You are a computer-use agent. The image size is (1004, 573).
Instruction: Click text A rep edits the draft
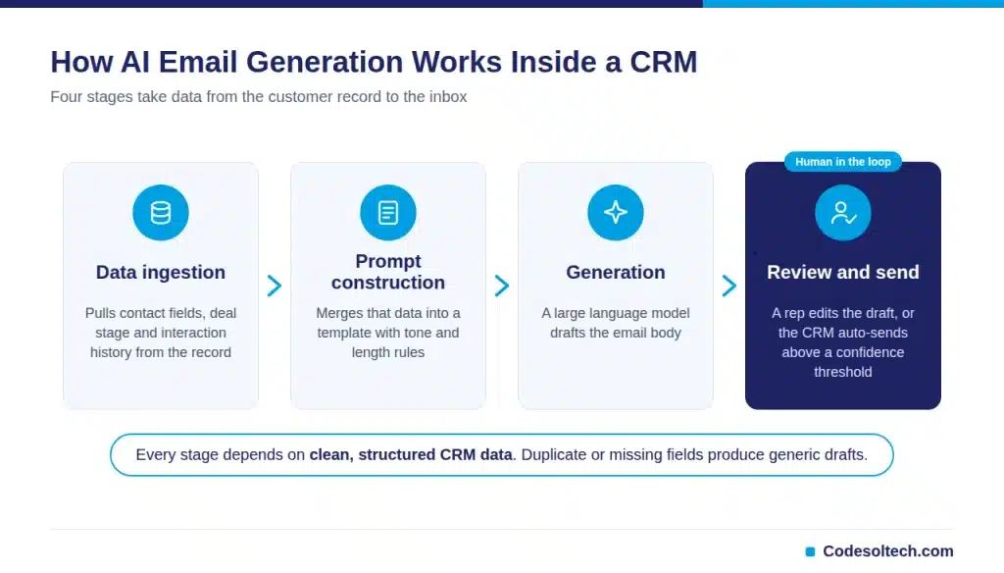(x=842, y=342)
